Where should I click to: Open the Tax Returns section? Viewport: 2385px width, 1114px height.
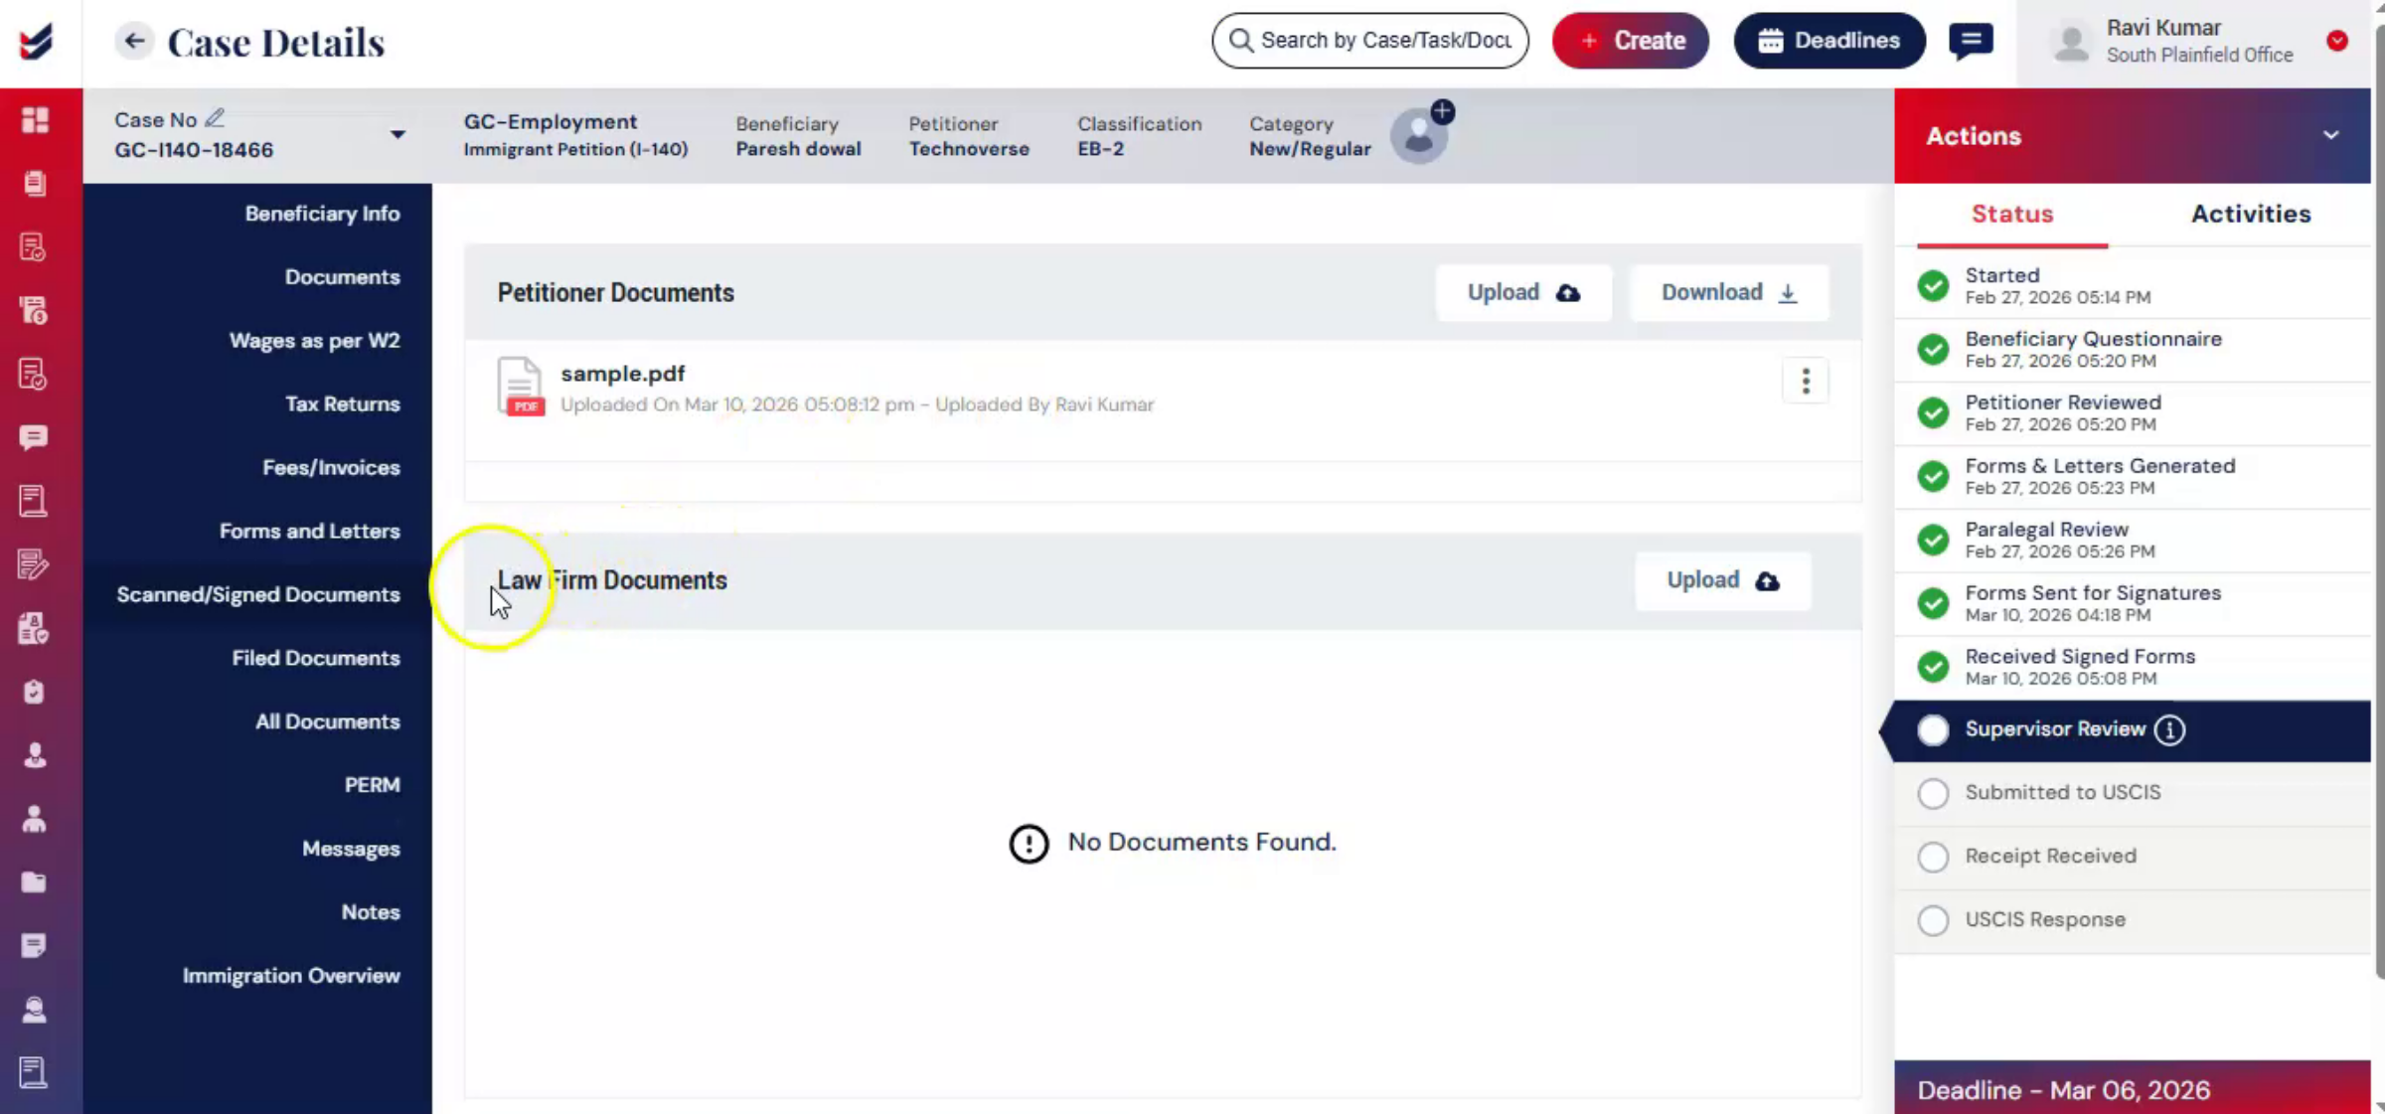coord(342,404)
